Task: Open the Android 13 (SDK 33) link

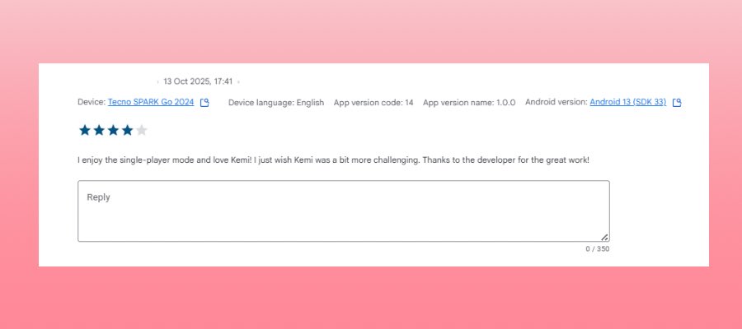Action: (x=628, y=102)
